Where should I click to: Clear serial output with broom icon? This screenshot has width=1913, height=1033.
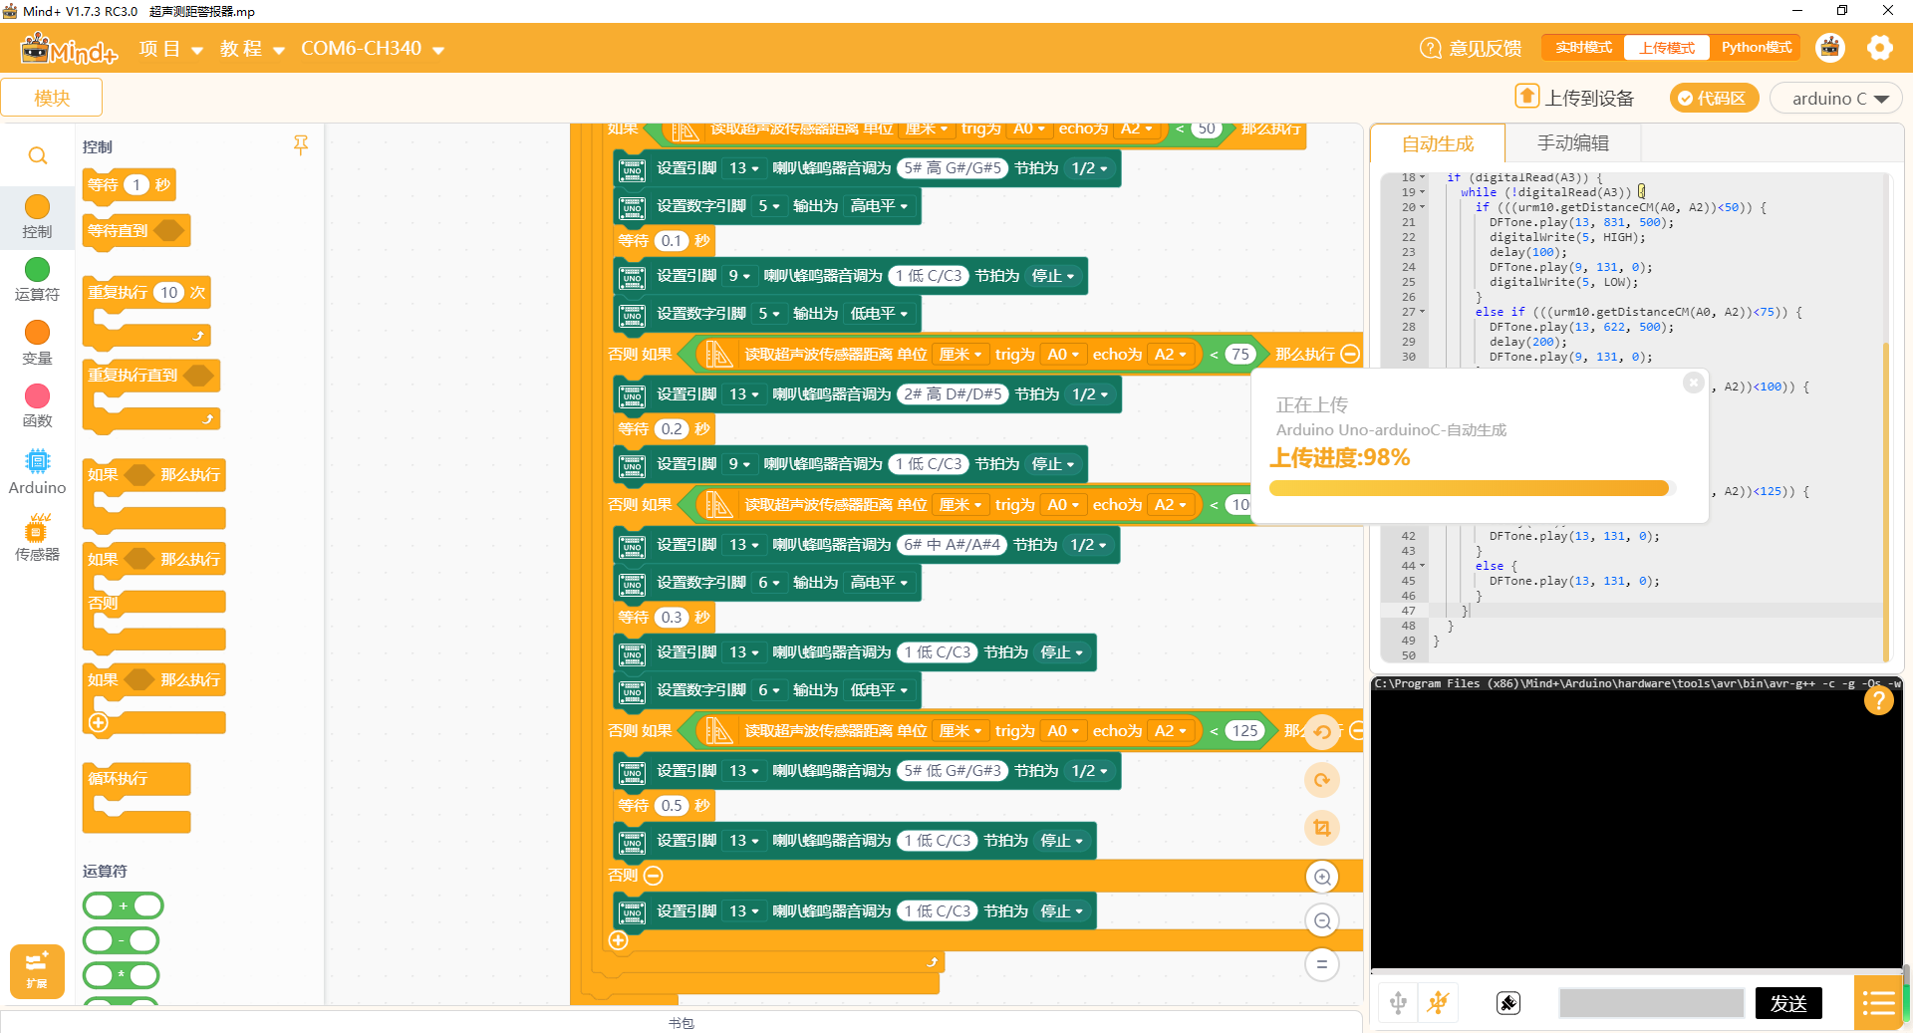1508,1003
